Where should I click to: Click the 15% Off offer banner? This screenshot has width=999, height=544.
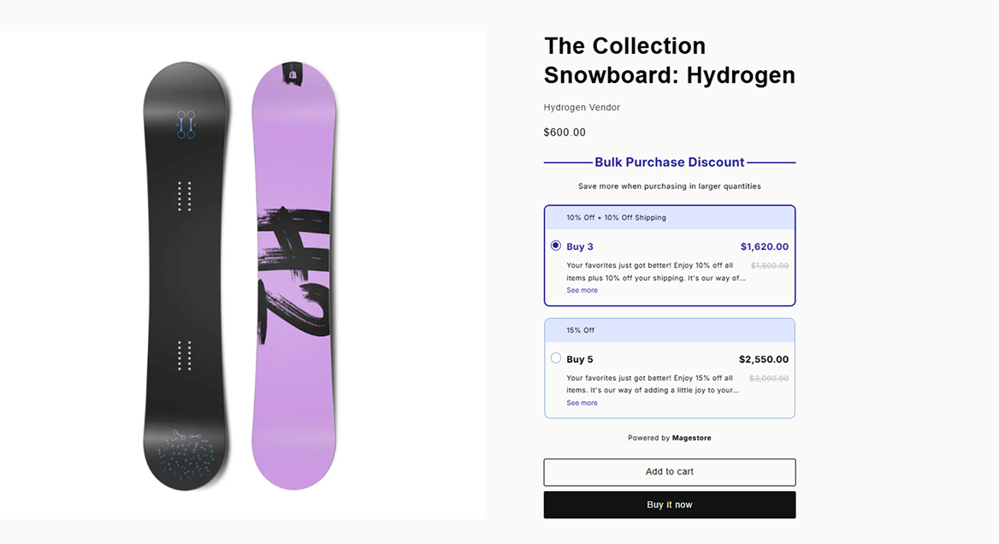[x=580, y=330]
